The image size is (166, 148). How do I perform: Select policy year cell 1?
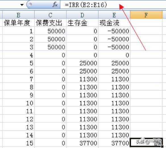[18, 30]
